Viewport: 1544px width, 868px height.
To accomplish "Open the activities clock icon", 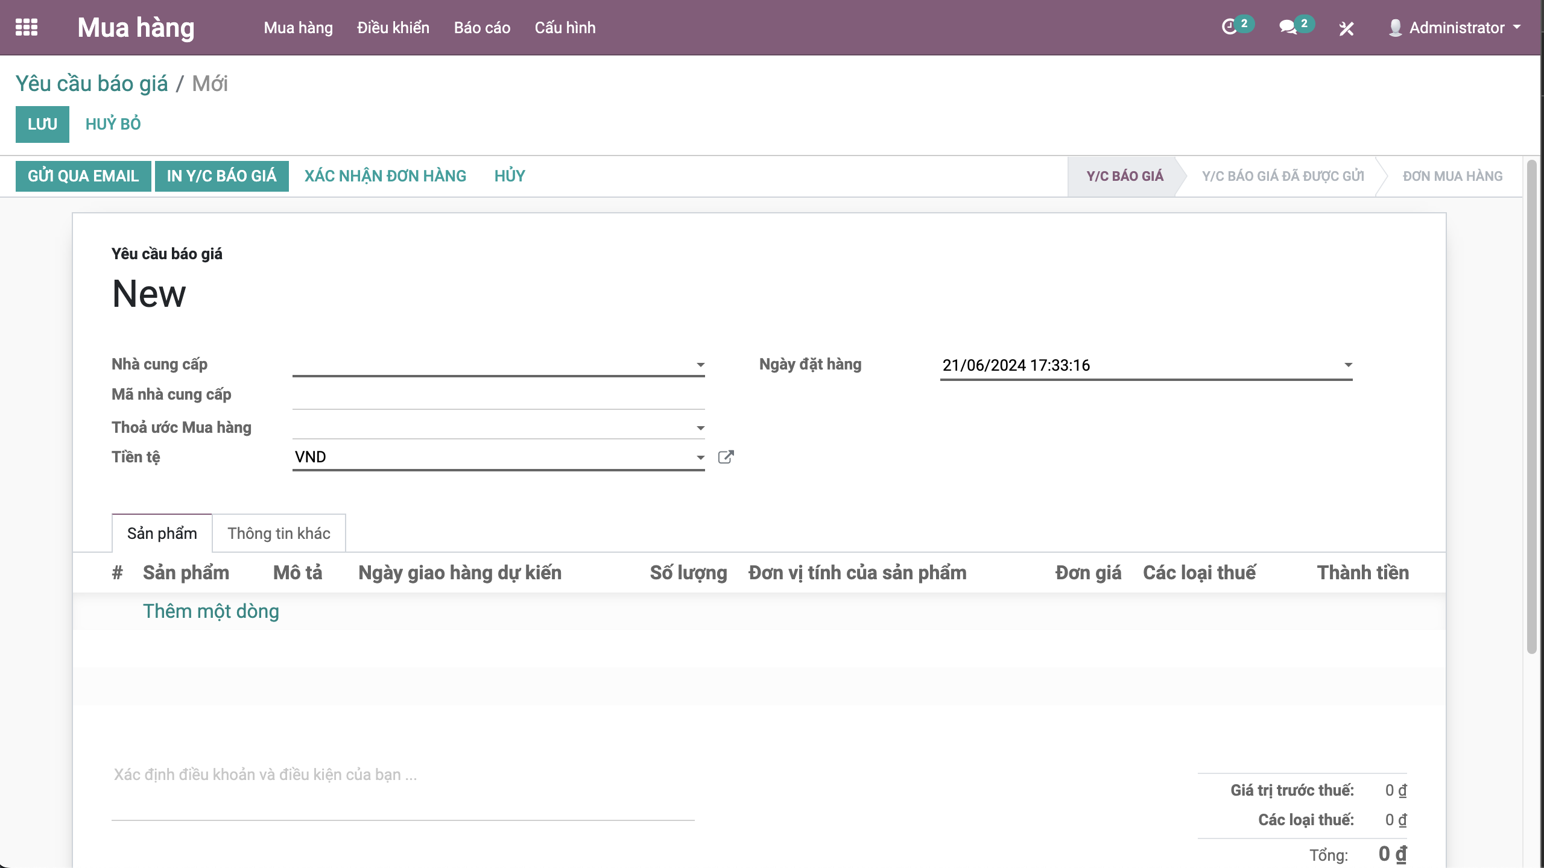I will coord(1229,27).
